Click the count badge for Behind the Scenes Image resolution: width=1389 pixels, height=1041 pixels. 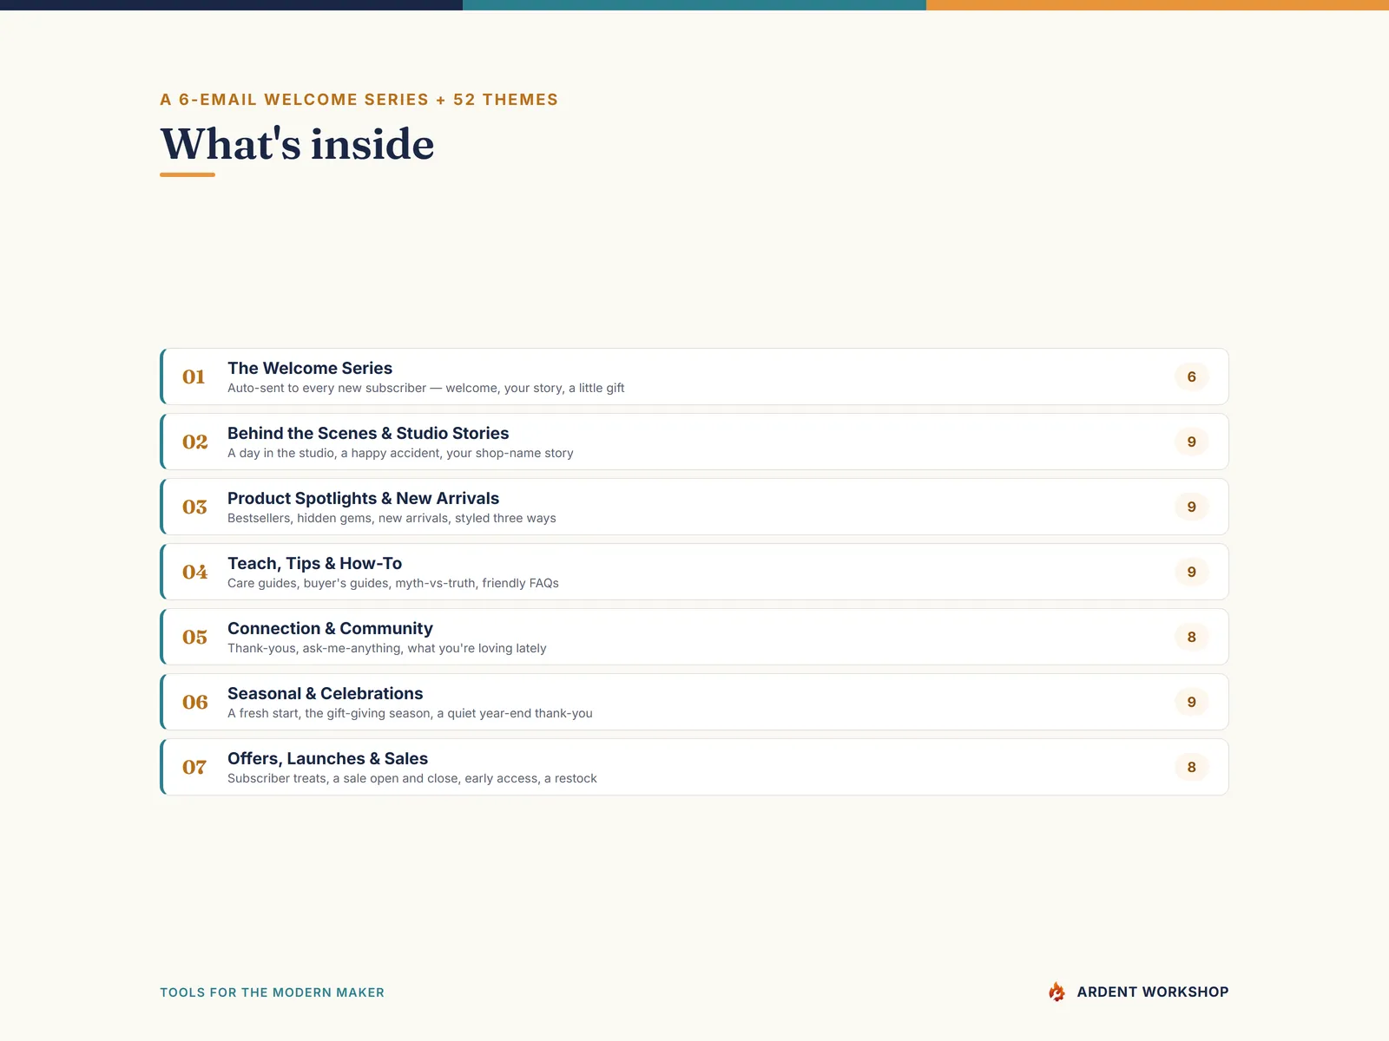coord(1191,442)
